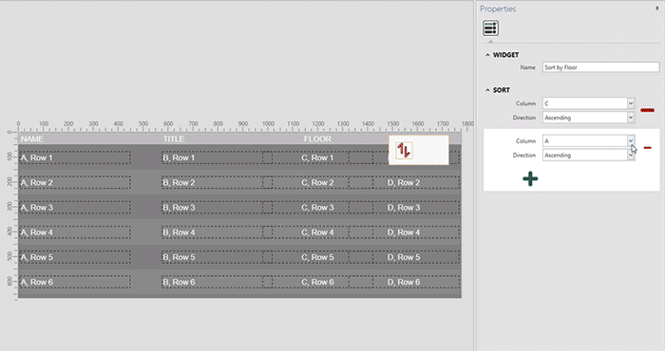Select the TITLE column header
This screenshot has height=351, width=665.
[x=174, y=139]
